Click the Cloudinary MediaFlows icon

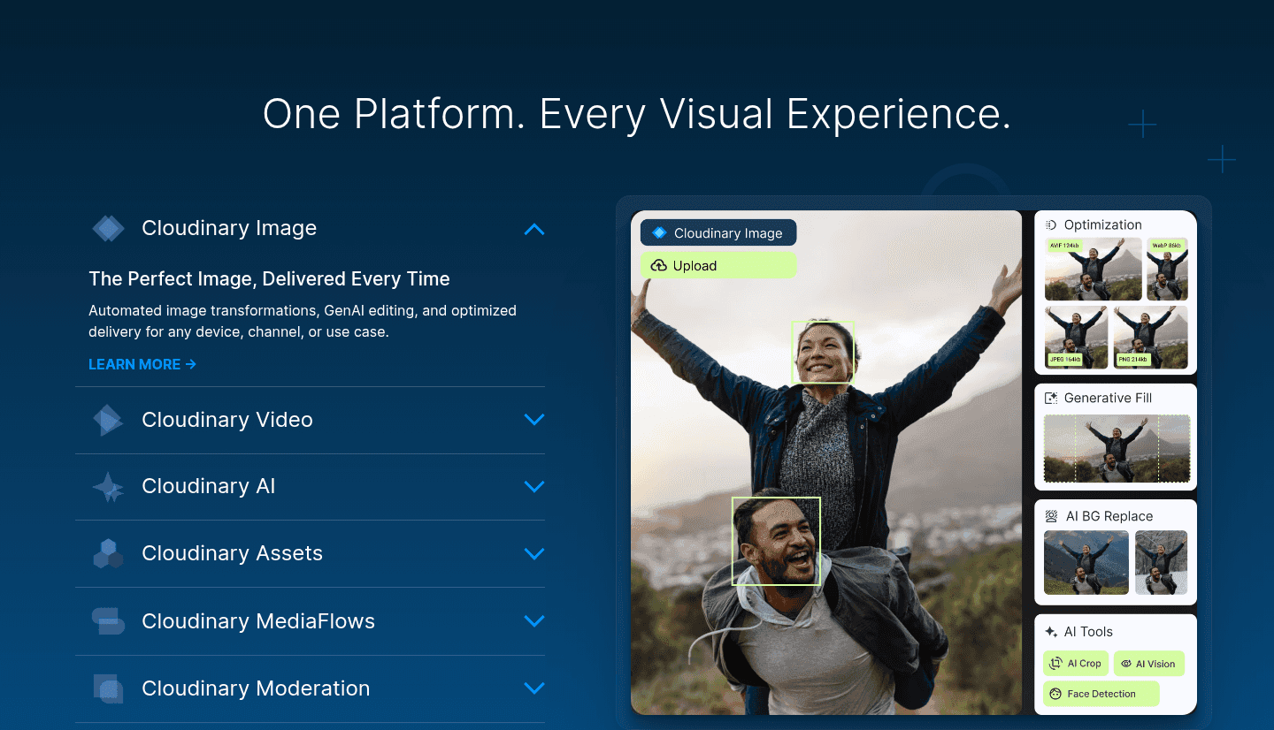click(109, 621)
